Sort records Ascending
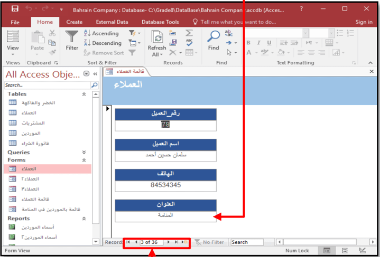380x257 pixels. (x=101, y=33)
